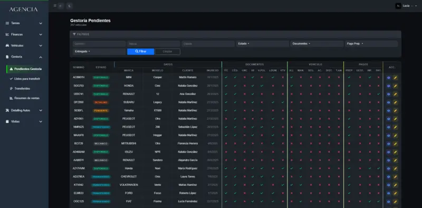This screenshot has height=208, width=422.
Task: Click the Finanzas chart icon
Action: [x=7, y=34]
